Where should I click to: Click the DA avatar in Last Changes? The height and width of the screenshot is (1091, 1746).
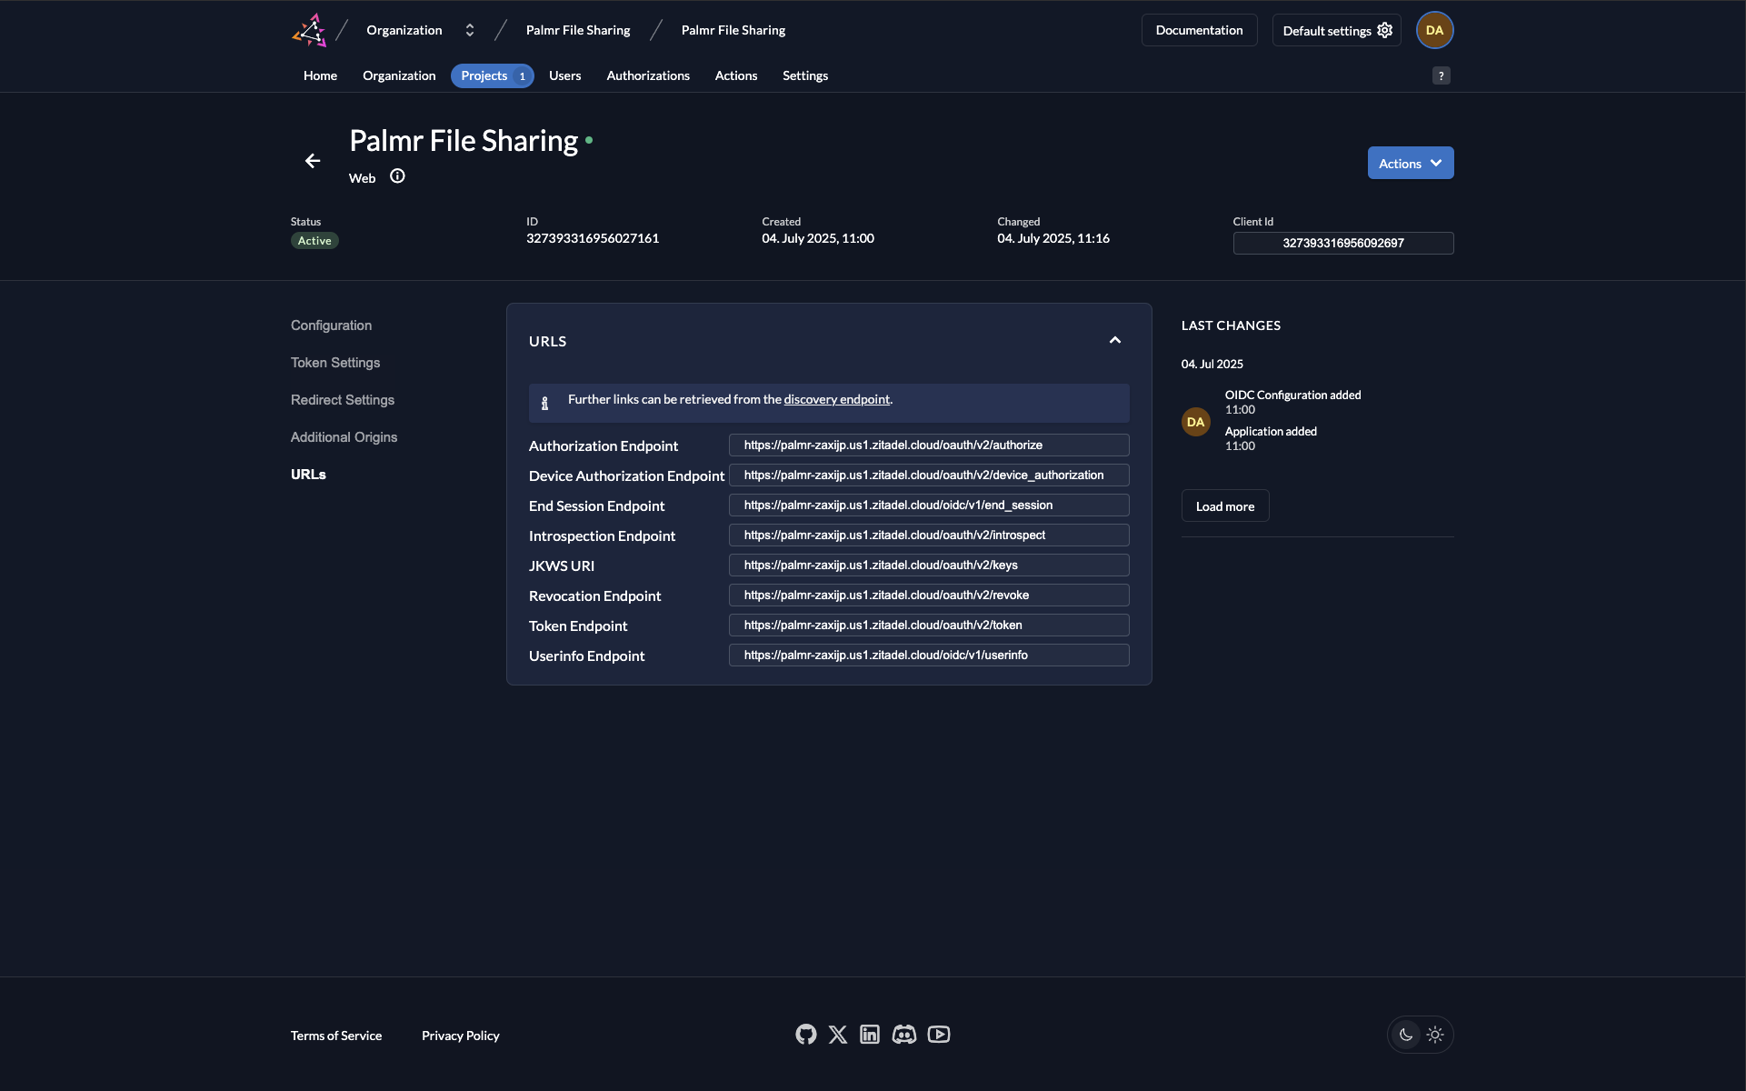pos(1195,422)
